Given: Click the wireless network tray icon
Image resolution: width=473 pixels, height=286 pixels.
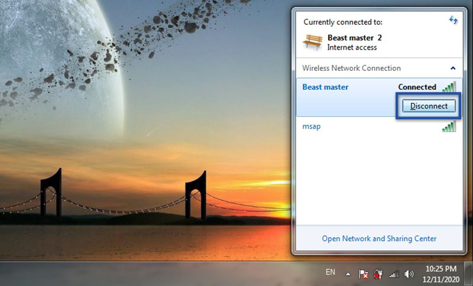Looking at the screenshot, I should pos(394,274).
